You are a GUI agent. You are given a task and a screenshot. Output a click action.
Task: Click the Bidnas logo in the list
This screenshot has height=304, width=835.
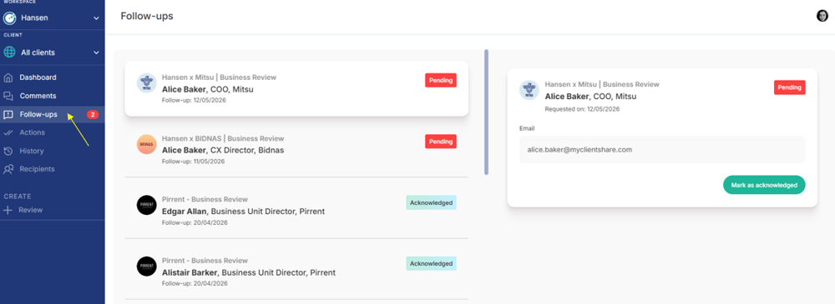pos(146,144)
